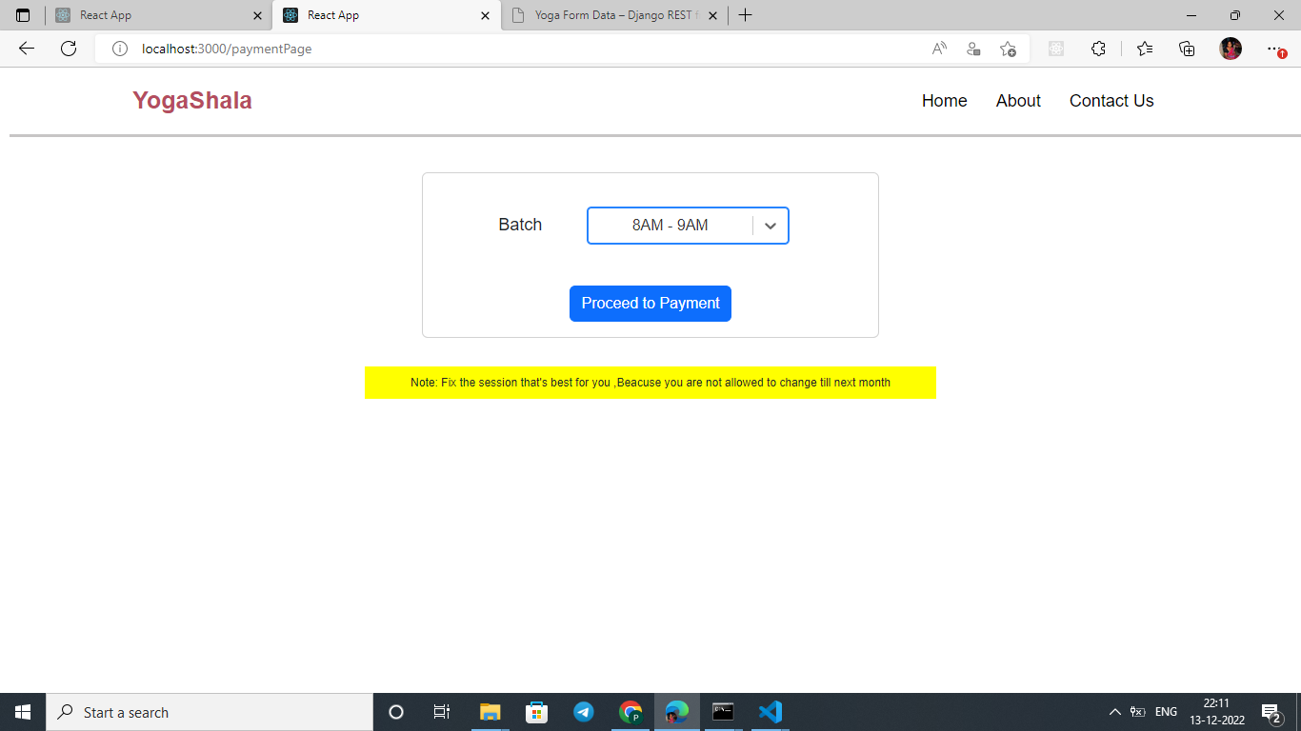Open File Explorer from the taskbar
The width and height of the screenshot is (1301, 731).
click(490, 712)
